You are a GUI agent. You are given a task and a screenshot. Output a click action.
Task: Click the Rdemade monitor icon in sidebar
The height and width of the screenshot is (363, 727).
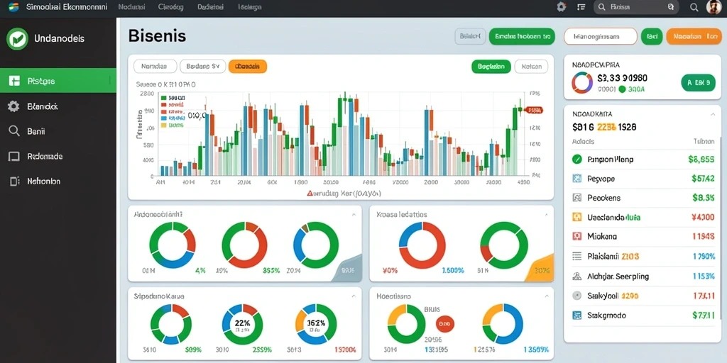(x=14, y=157)
